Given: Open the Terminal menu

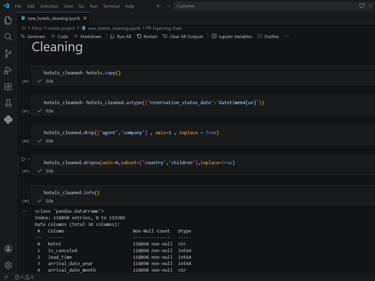Looking at the screenshot, I should (111, 6).
